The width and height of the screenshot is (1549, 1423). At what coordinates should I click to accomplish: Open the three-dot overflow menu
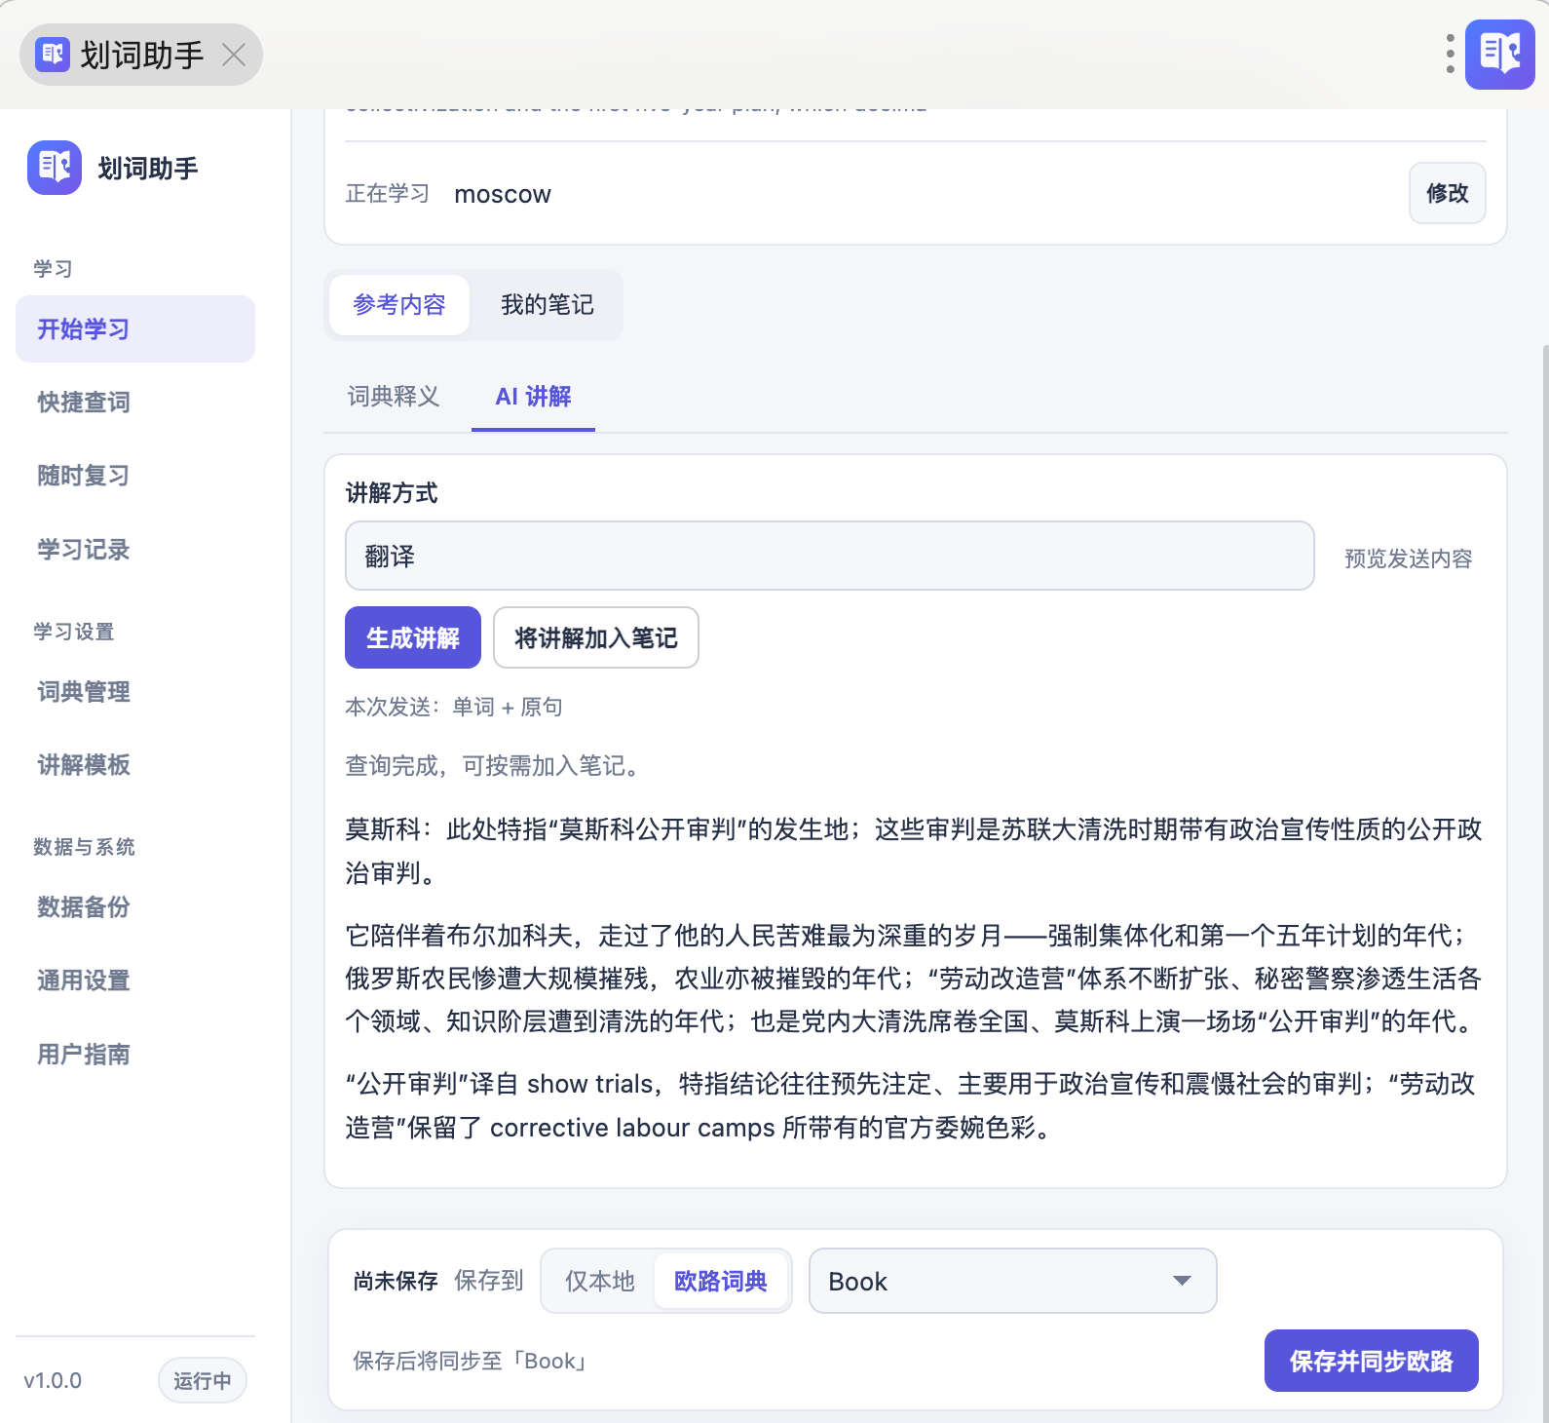(x=1451, y=54)
